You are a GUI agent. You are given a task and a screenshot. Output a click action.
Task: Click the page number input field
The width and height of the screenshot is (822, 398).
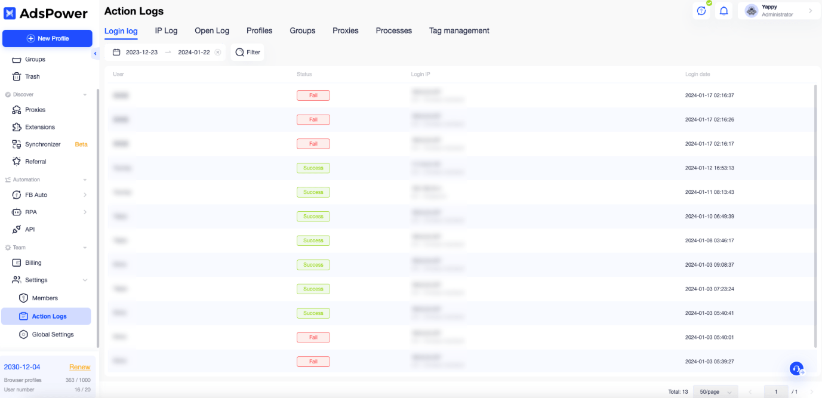(776, 391)
